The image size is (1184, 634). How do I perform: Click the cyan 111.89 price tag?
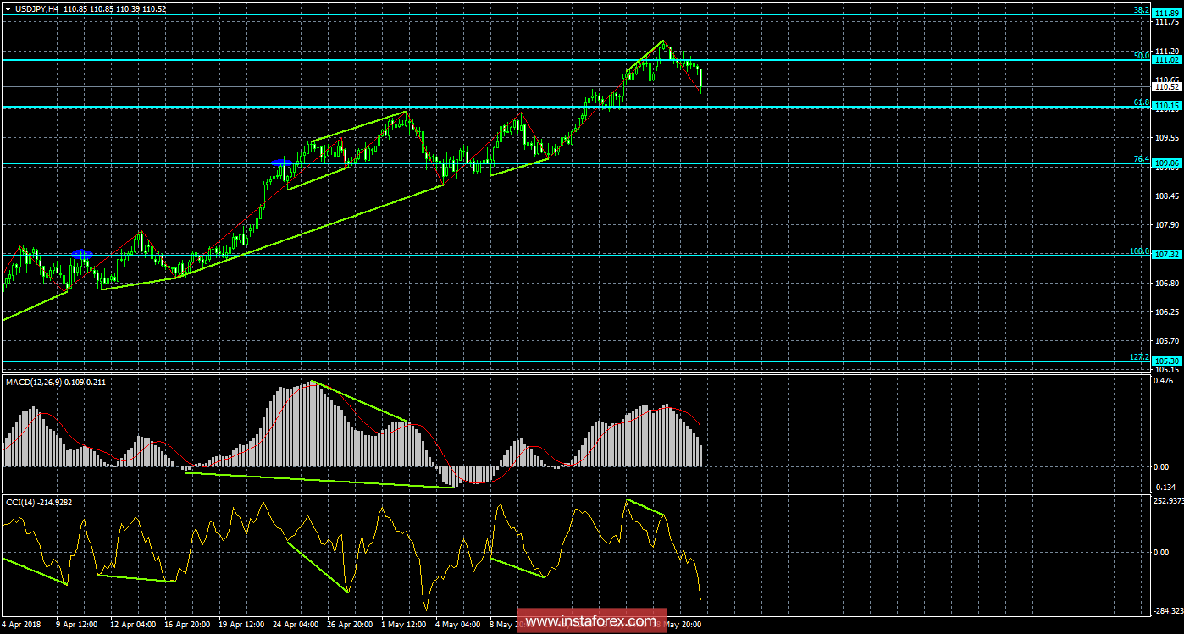[1167, 14]
